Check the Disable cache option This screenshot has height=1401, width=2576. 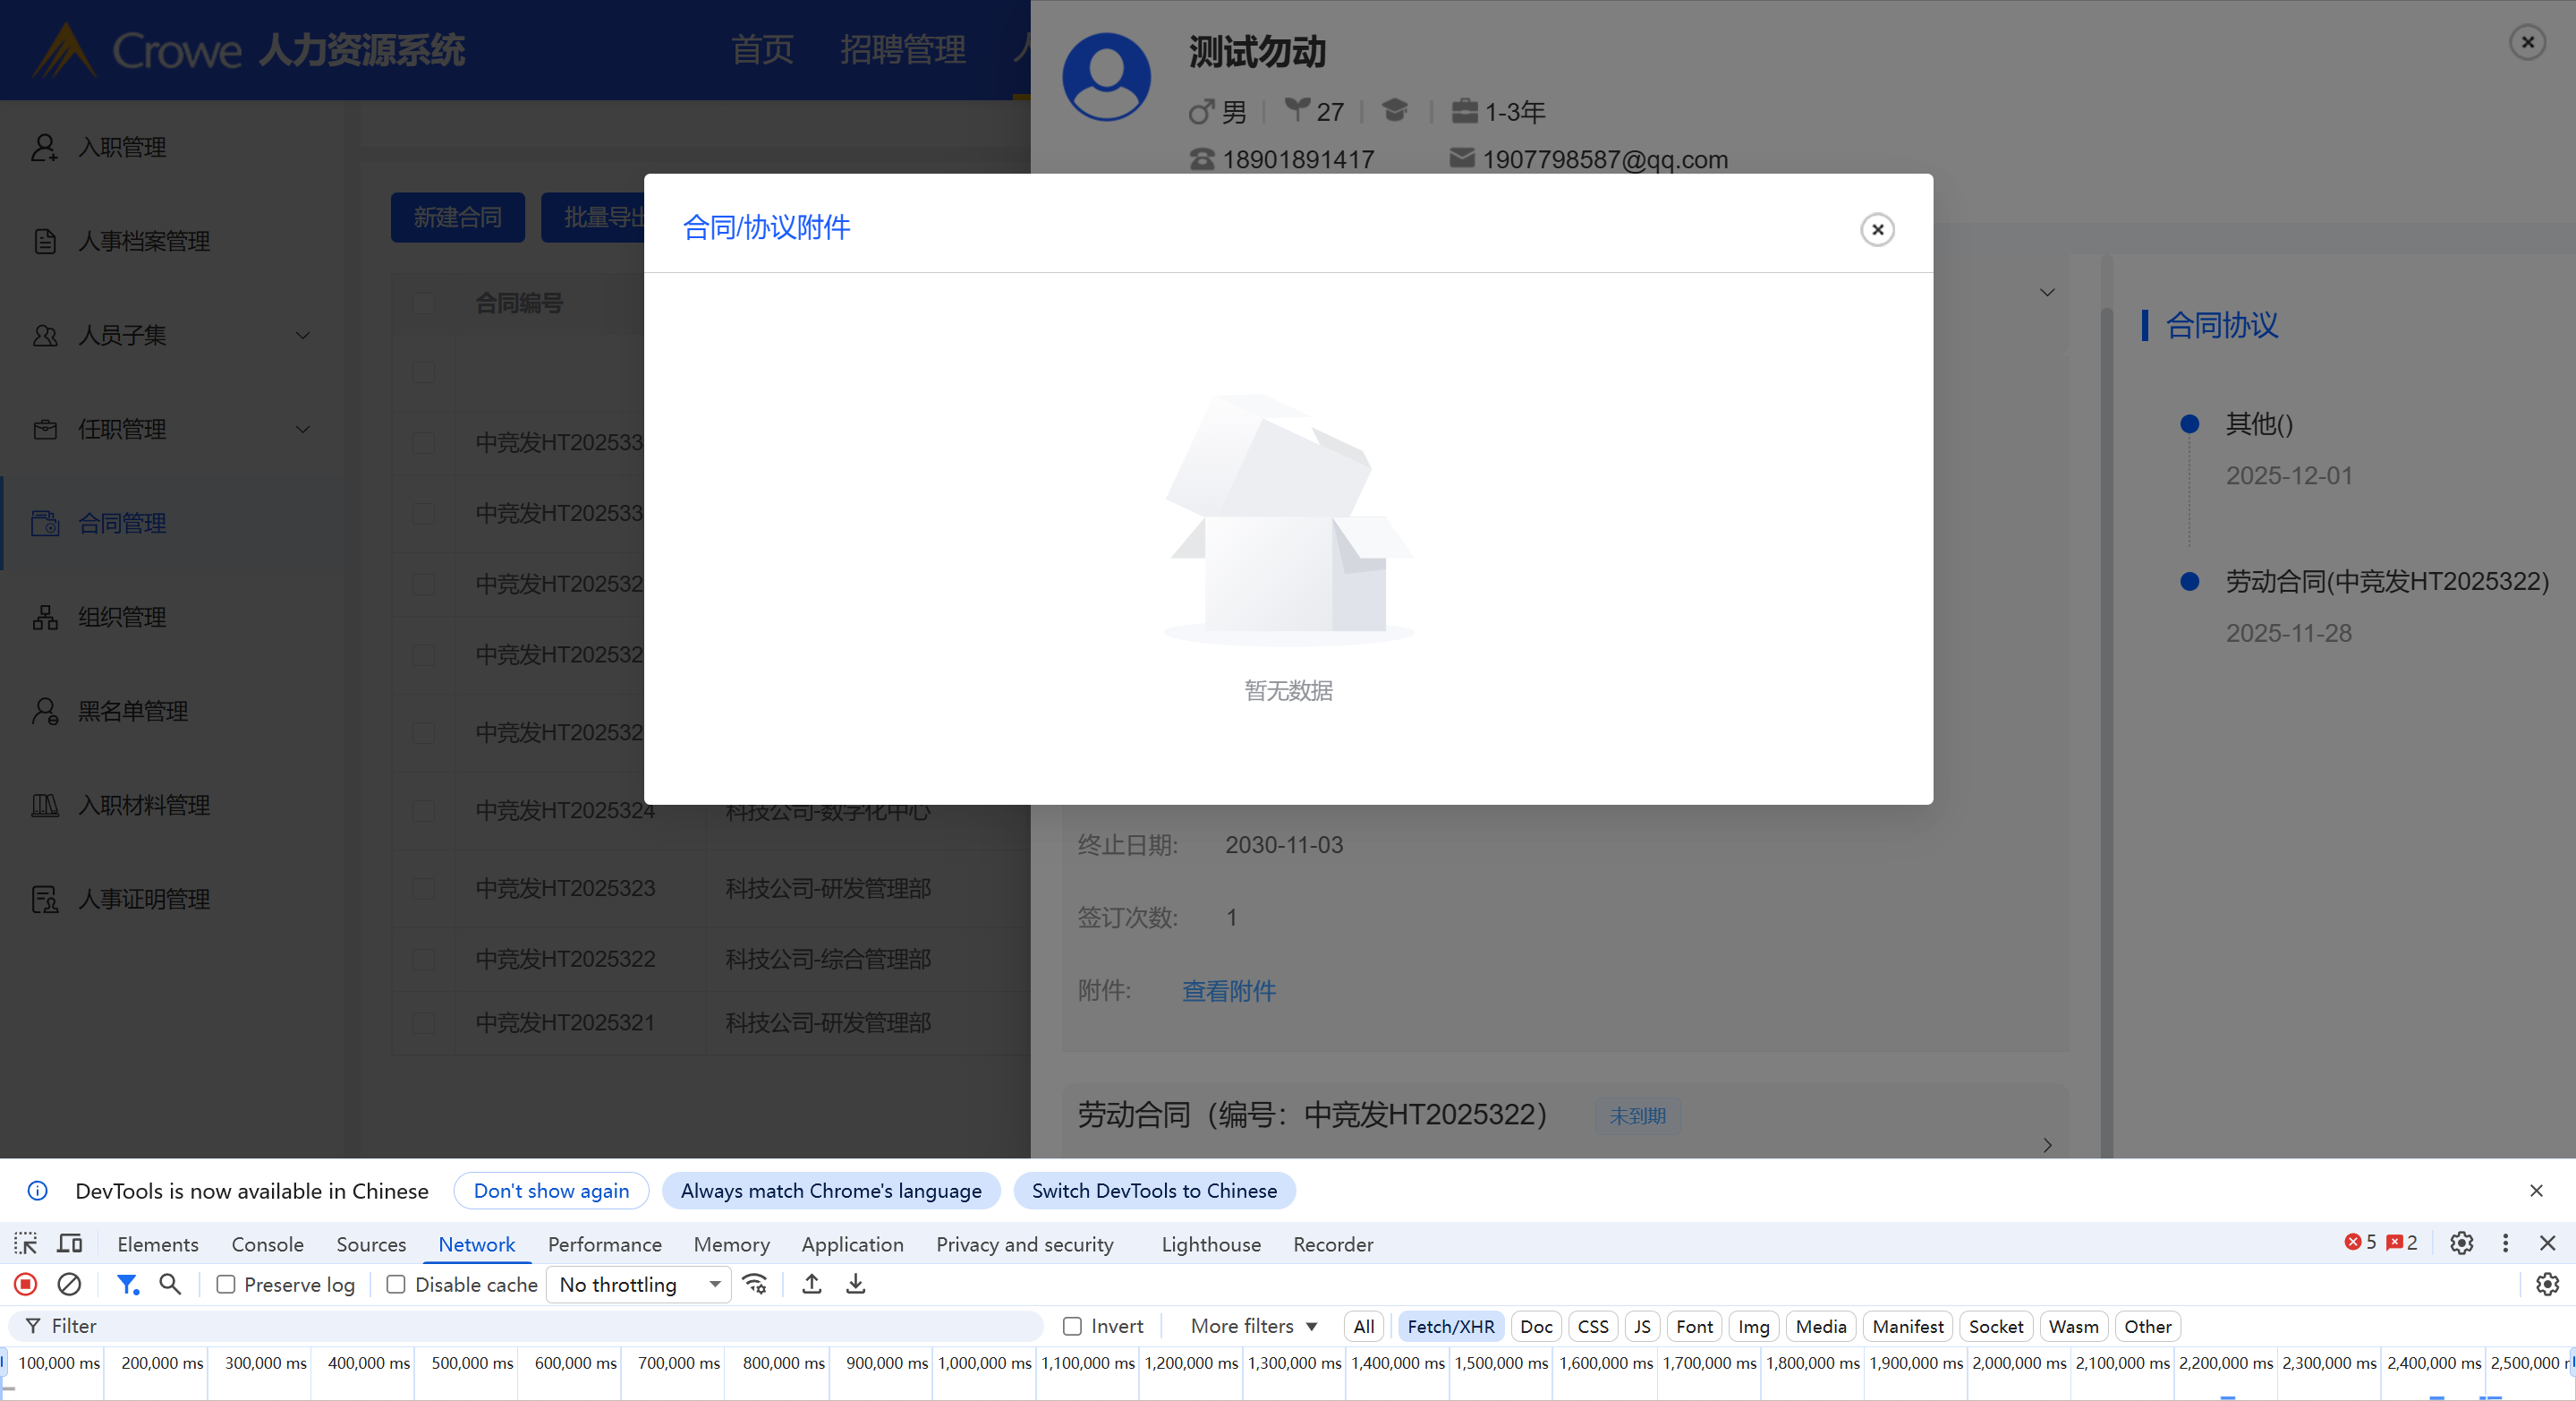[396, 1285]
